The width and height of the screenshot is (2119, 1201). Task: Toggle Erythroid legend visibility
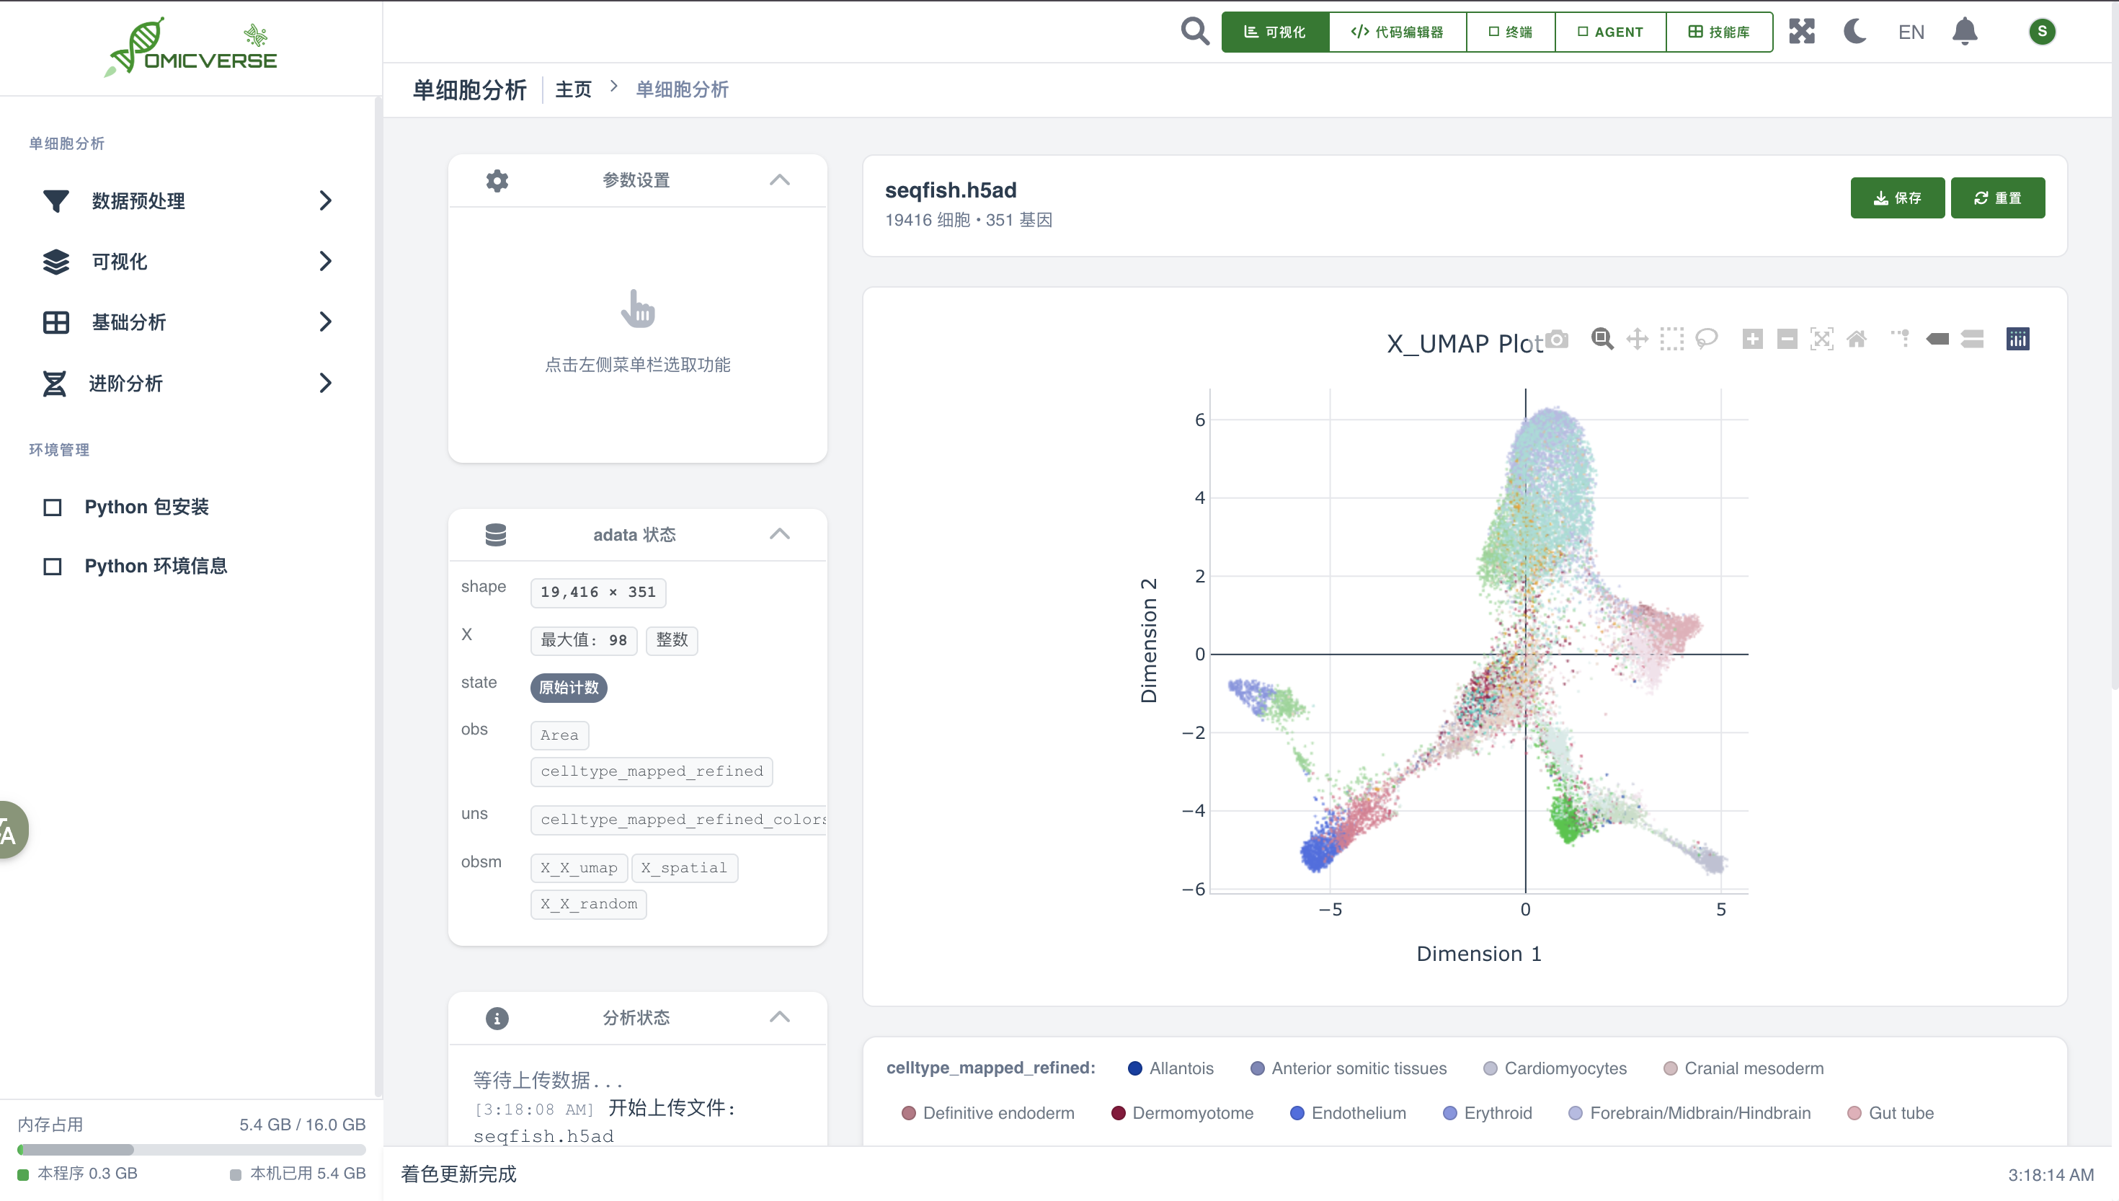pyautogui.click(x=1496, y=1113)
